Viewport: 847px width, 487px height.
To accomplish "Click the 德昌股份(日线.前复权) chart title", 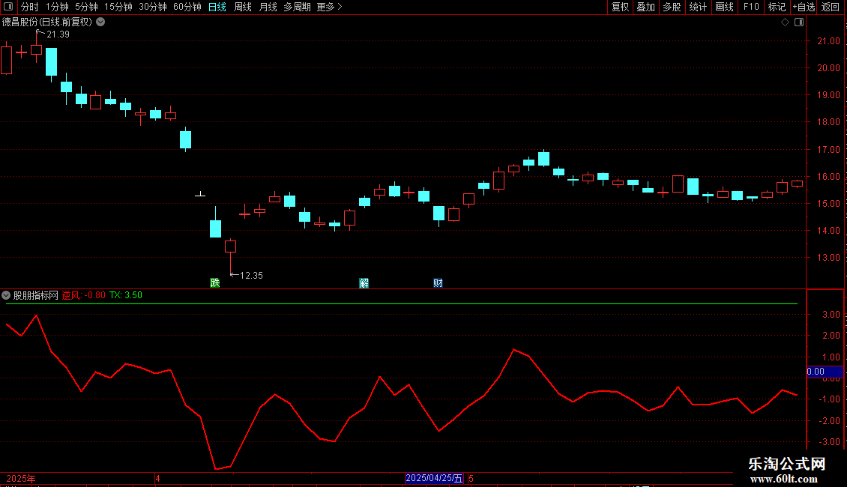I will [47, 22].
